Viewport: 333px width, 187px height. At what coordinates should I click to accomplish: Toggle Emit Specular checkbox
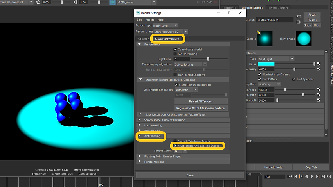click(x=294, y=79)
